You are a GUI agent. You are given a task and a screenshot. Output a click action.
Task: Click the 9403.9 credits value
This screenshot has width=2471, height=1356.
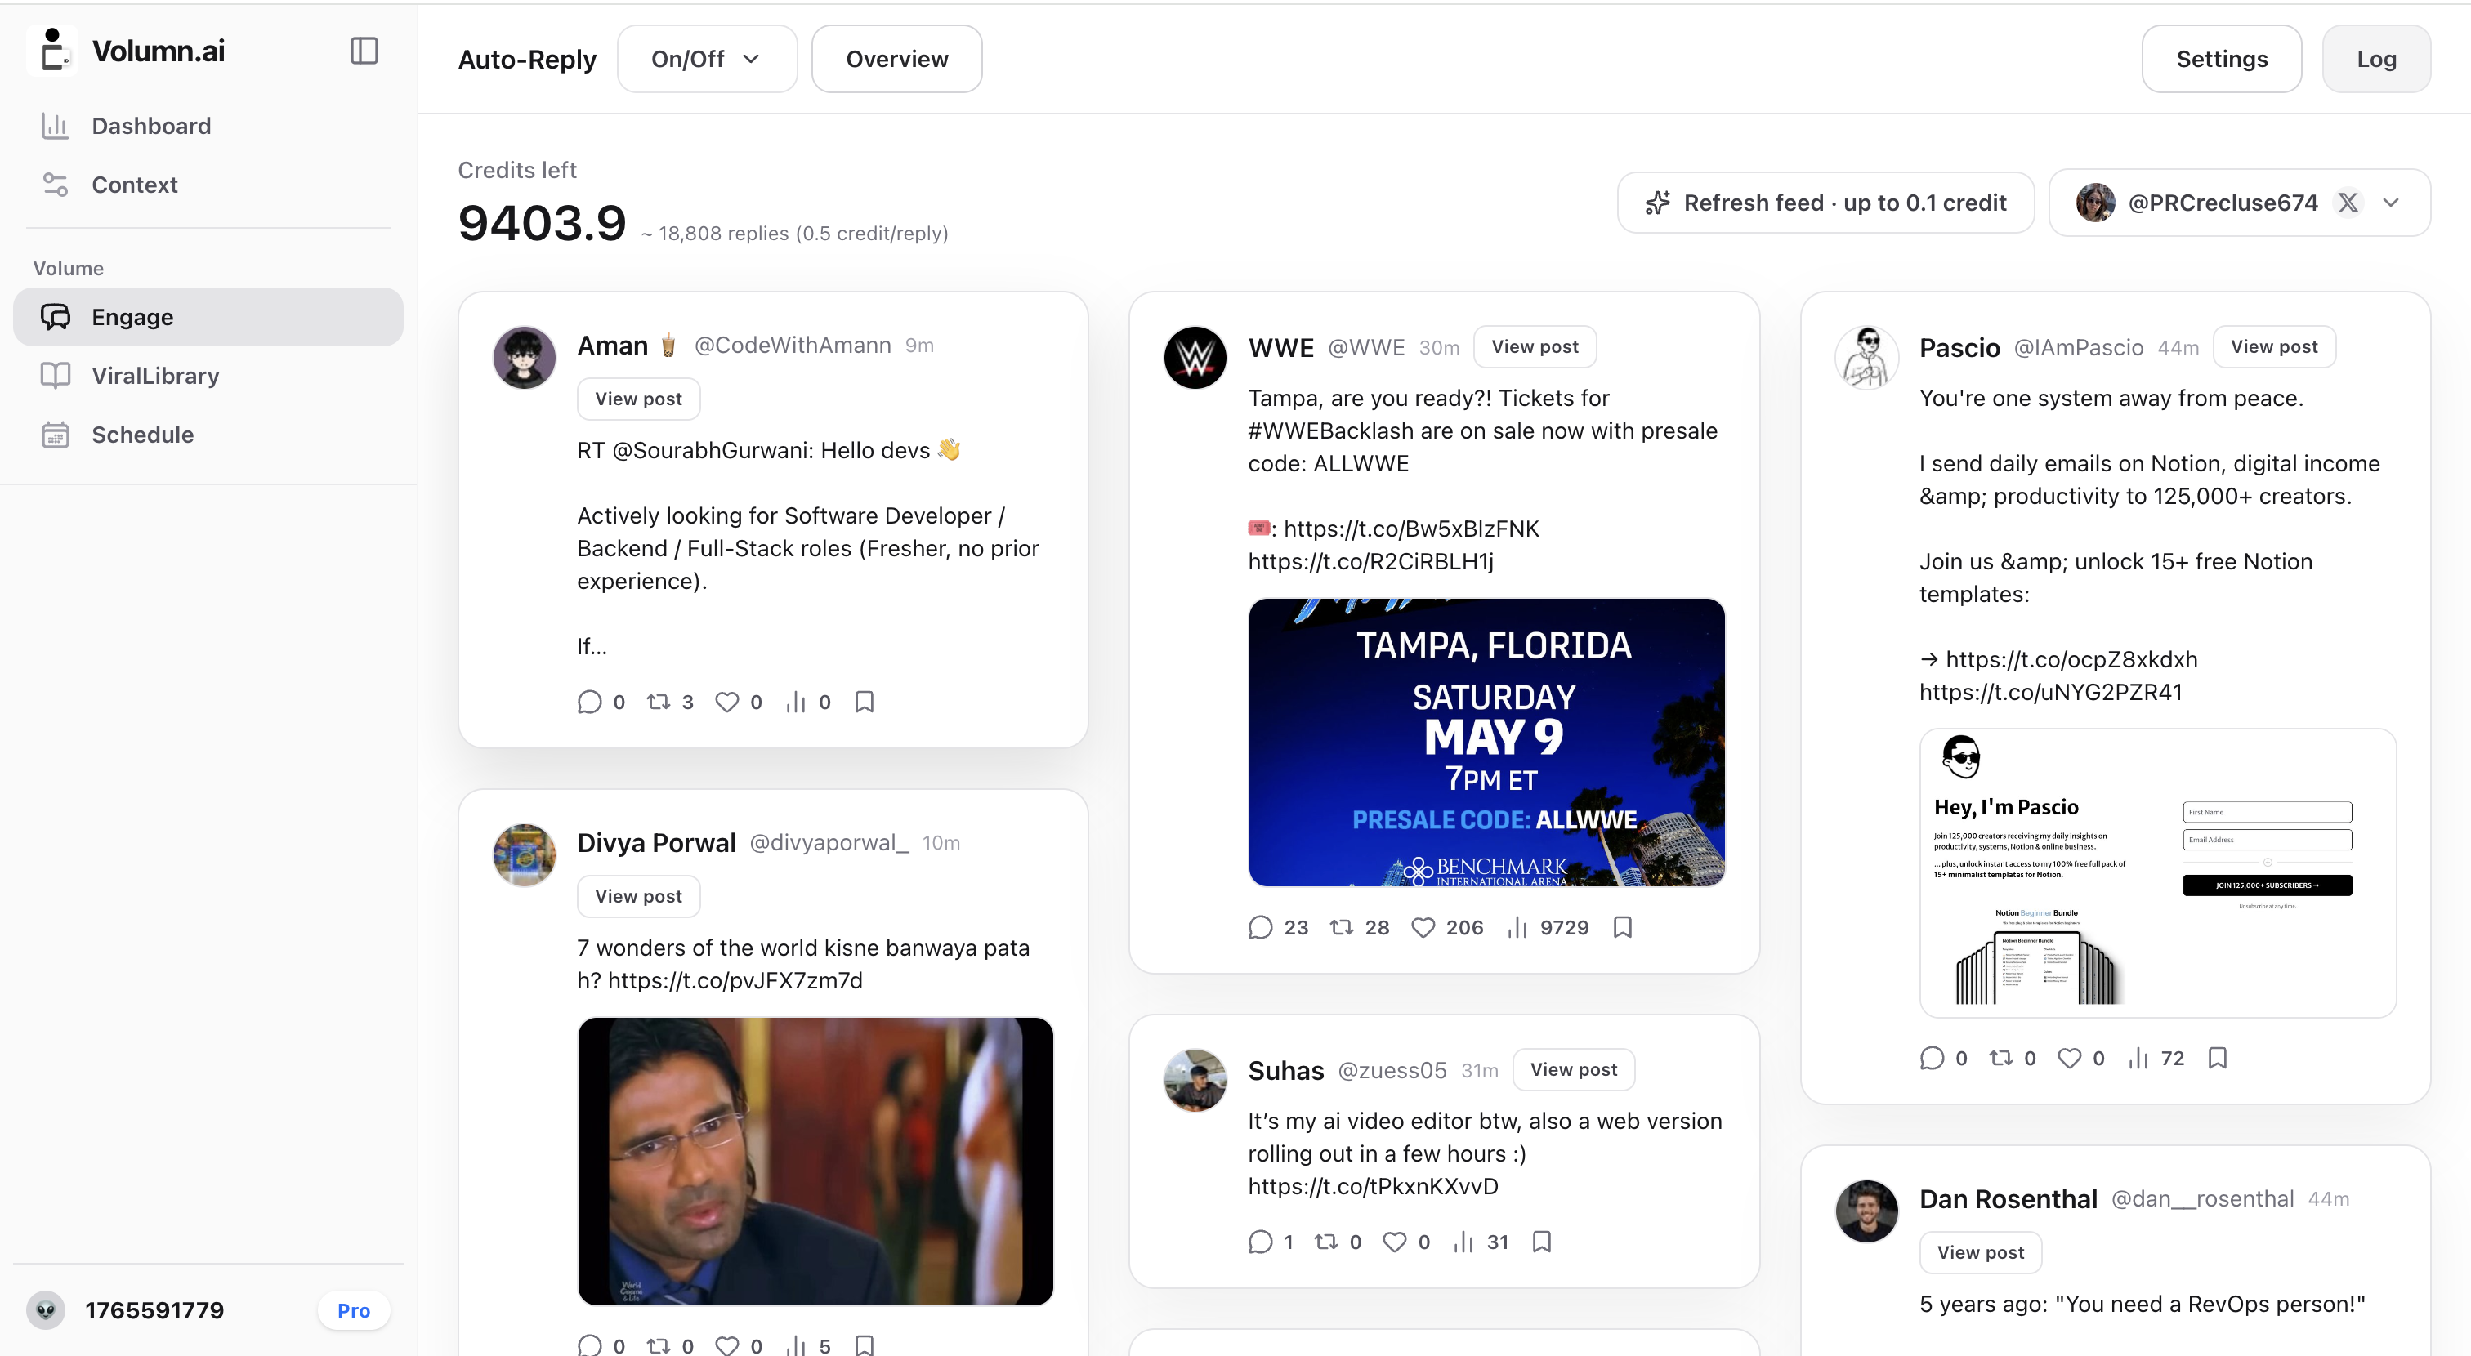[542, 224]
